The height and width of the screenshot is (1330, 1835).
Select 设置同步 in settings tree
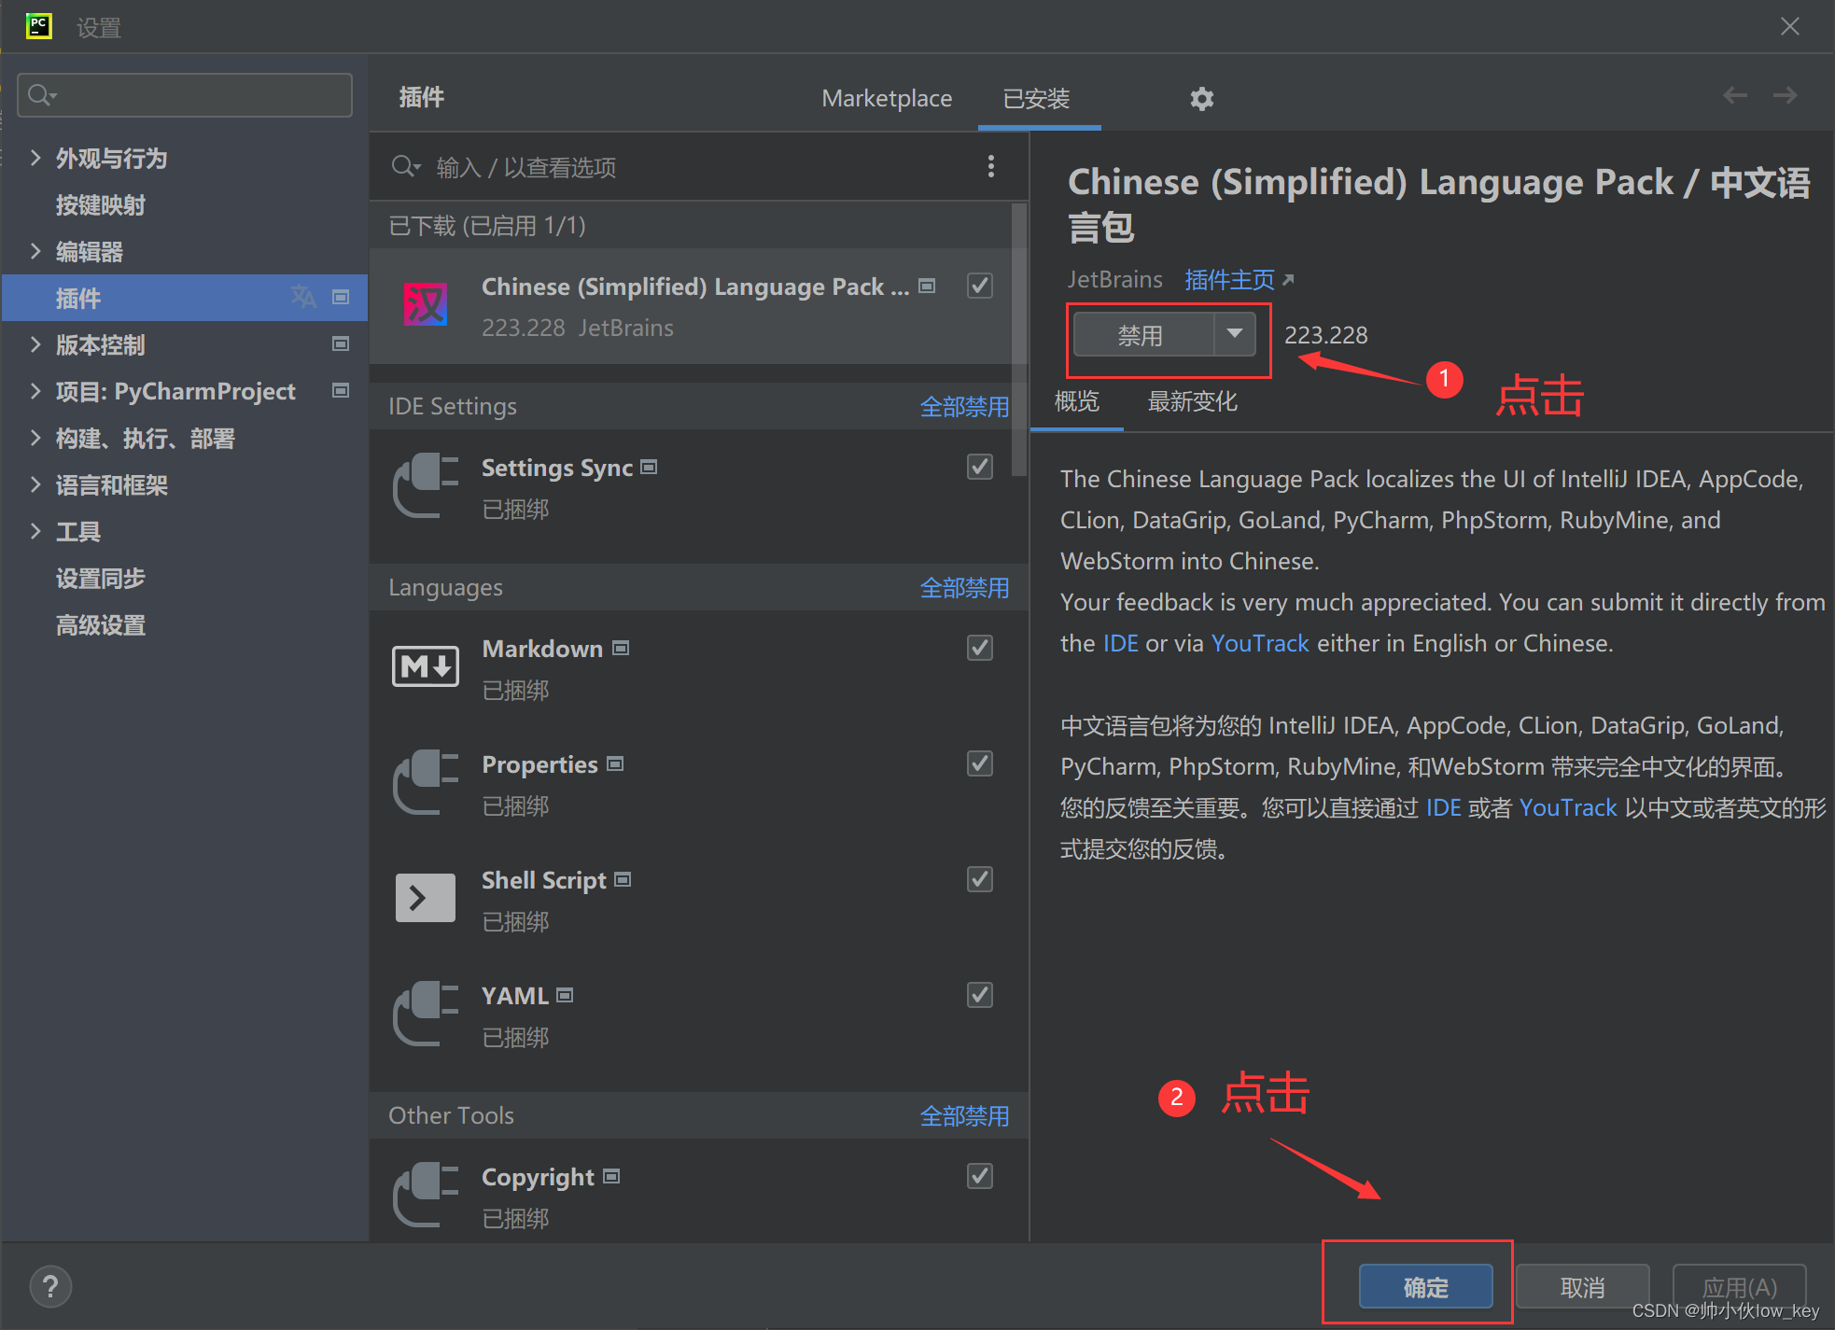[100, 578]
